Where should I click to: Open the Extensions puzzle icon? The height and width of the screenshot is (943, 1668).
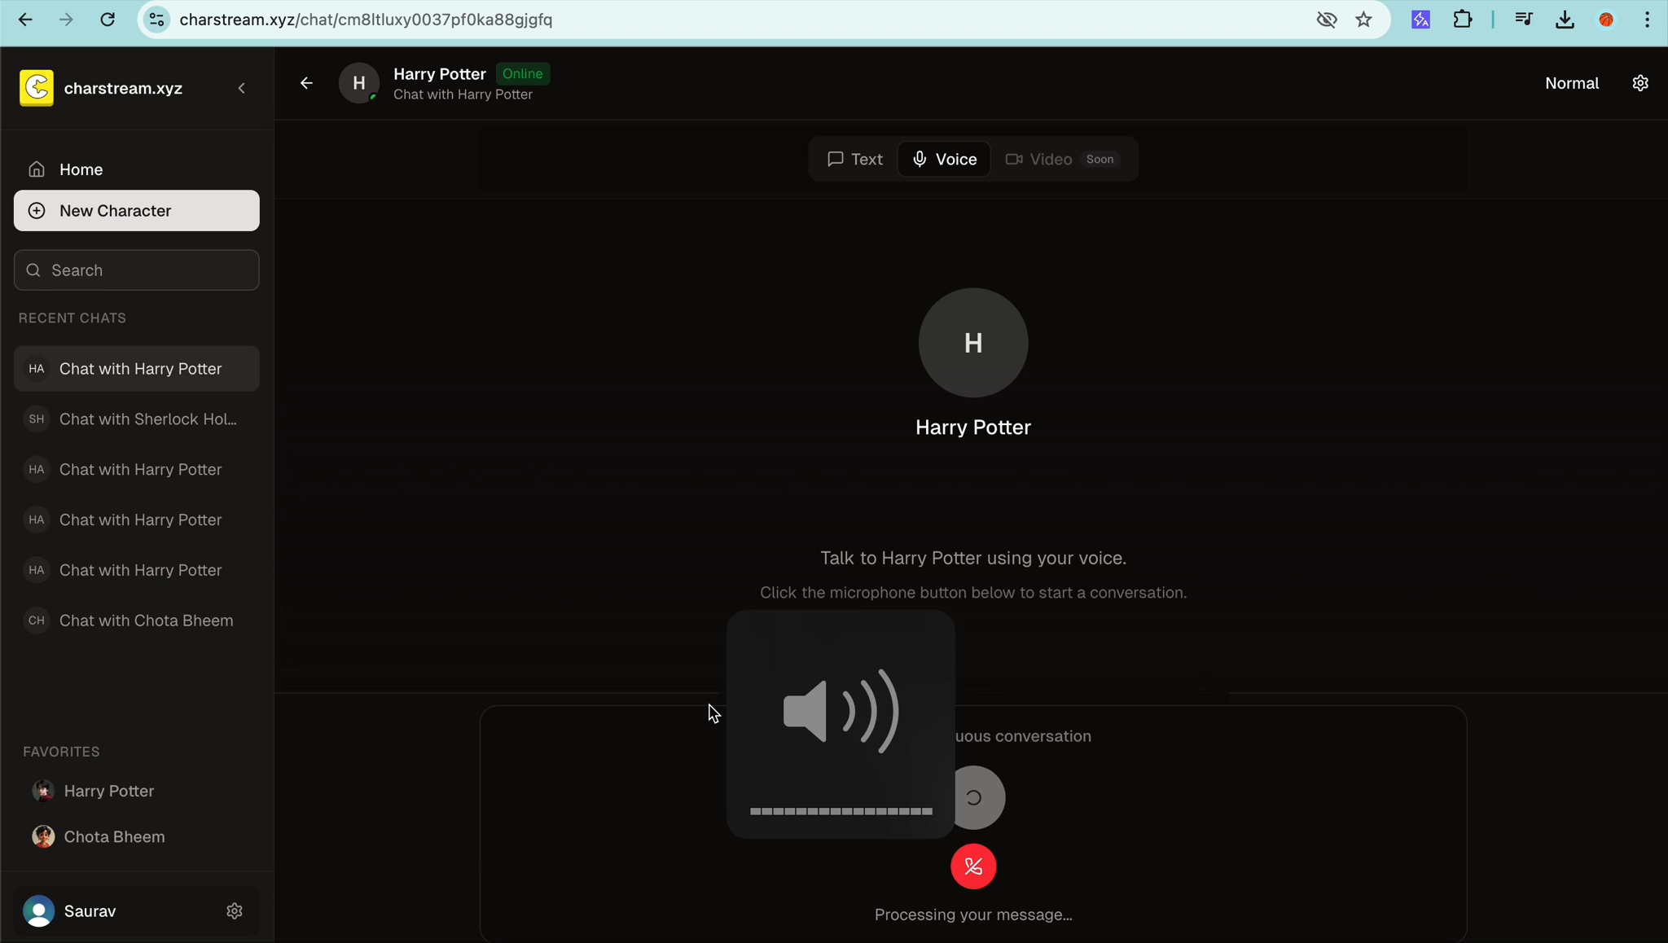1463,20
